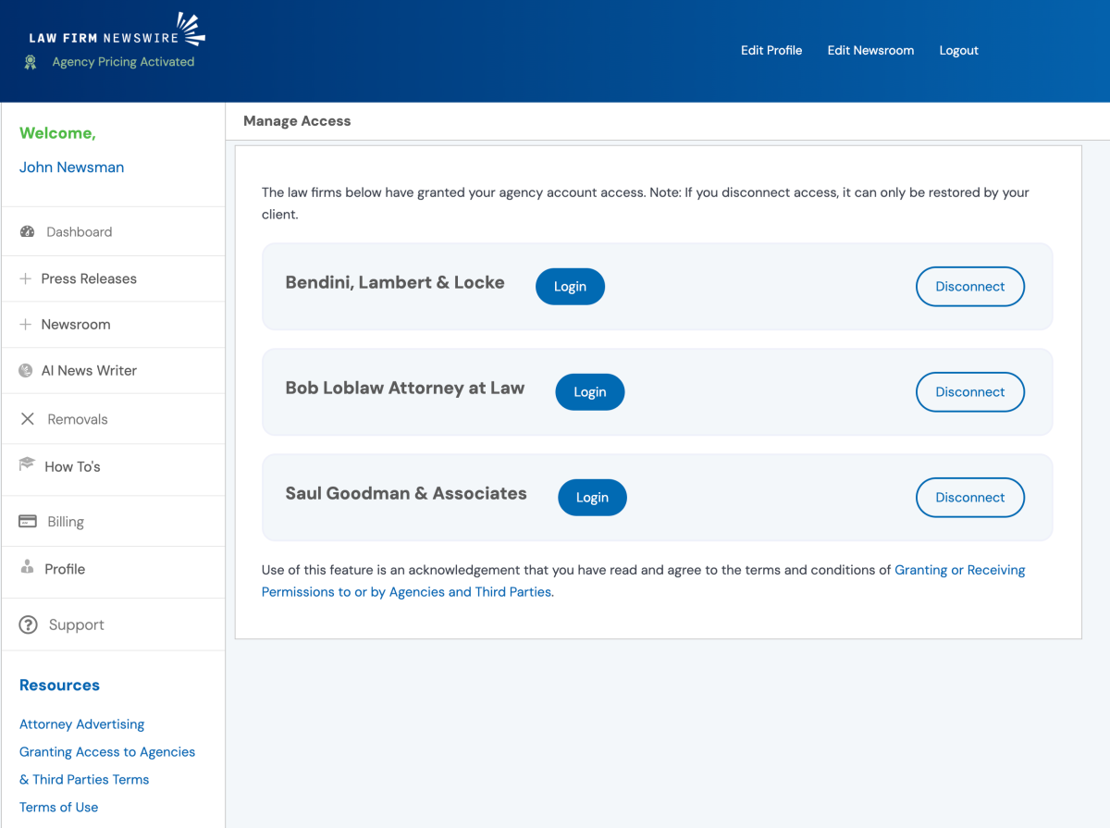Open Edit Profile in top navigation

pyautogui.click(x=771, y=51)
